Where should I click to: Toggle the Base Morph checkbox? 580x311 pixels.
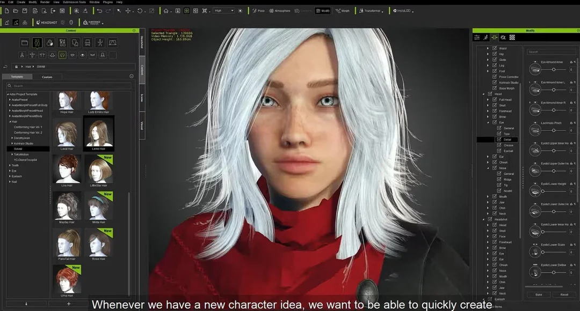[495, 88]
